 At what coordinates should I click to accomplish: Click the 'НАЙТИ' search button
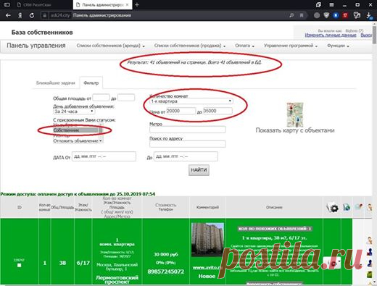[x=199, y=170]
